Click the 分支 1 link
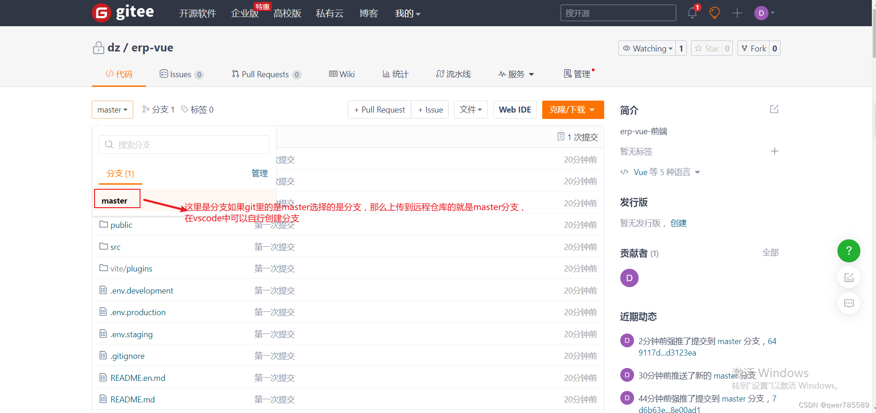 [x=158, y=109]
